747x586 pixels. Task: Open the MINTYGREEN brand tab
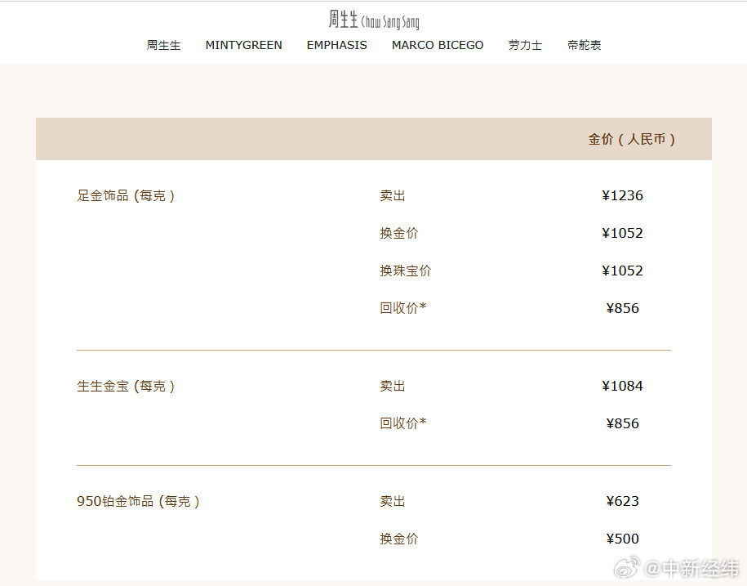[243, 45]
